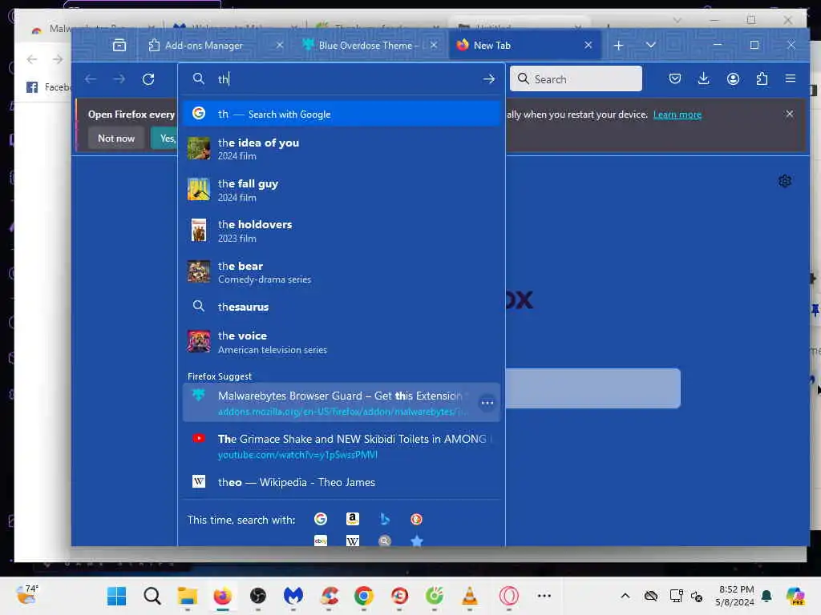Open the Firefox application menu
The width and height of the screenshot is (821, 615).
[791, 79]
